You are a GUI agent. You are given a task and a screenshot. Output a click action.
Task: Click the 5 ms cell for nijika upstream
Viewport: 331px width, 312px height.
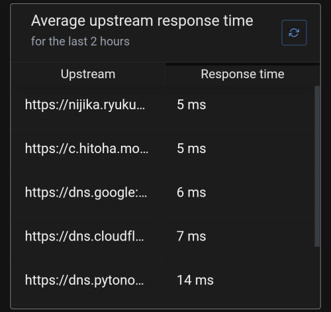click(191, 105)
